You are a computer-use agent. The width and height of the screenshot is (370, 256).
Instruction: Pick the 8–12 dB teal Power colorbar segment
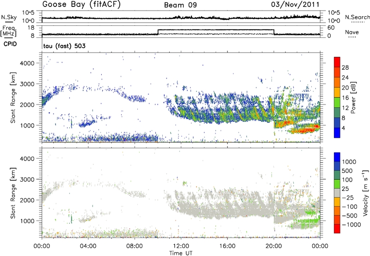[337, 113]
